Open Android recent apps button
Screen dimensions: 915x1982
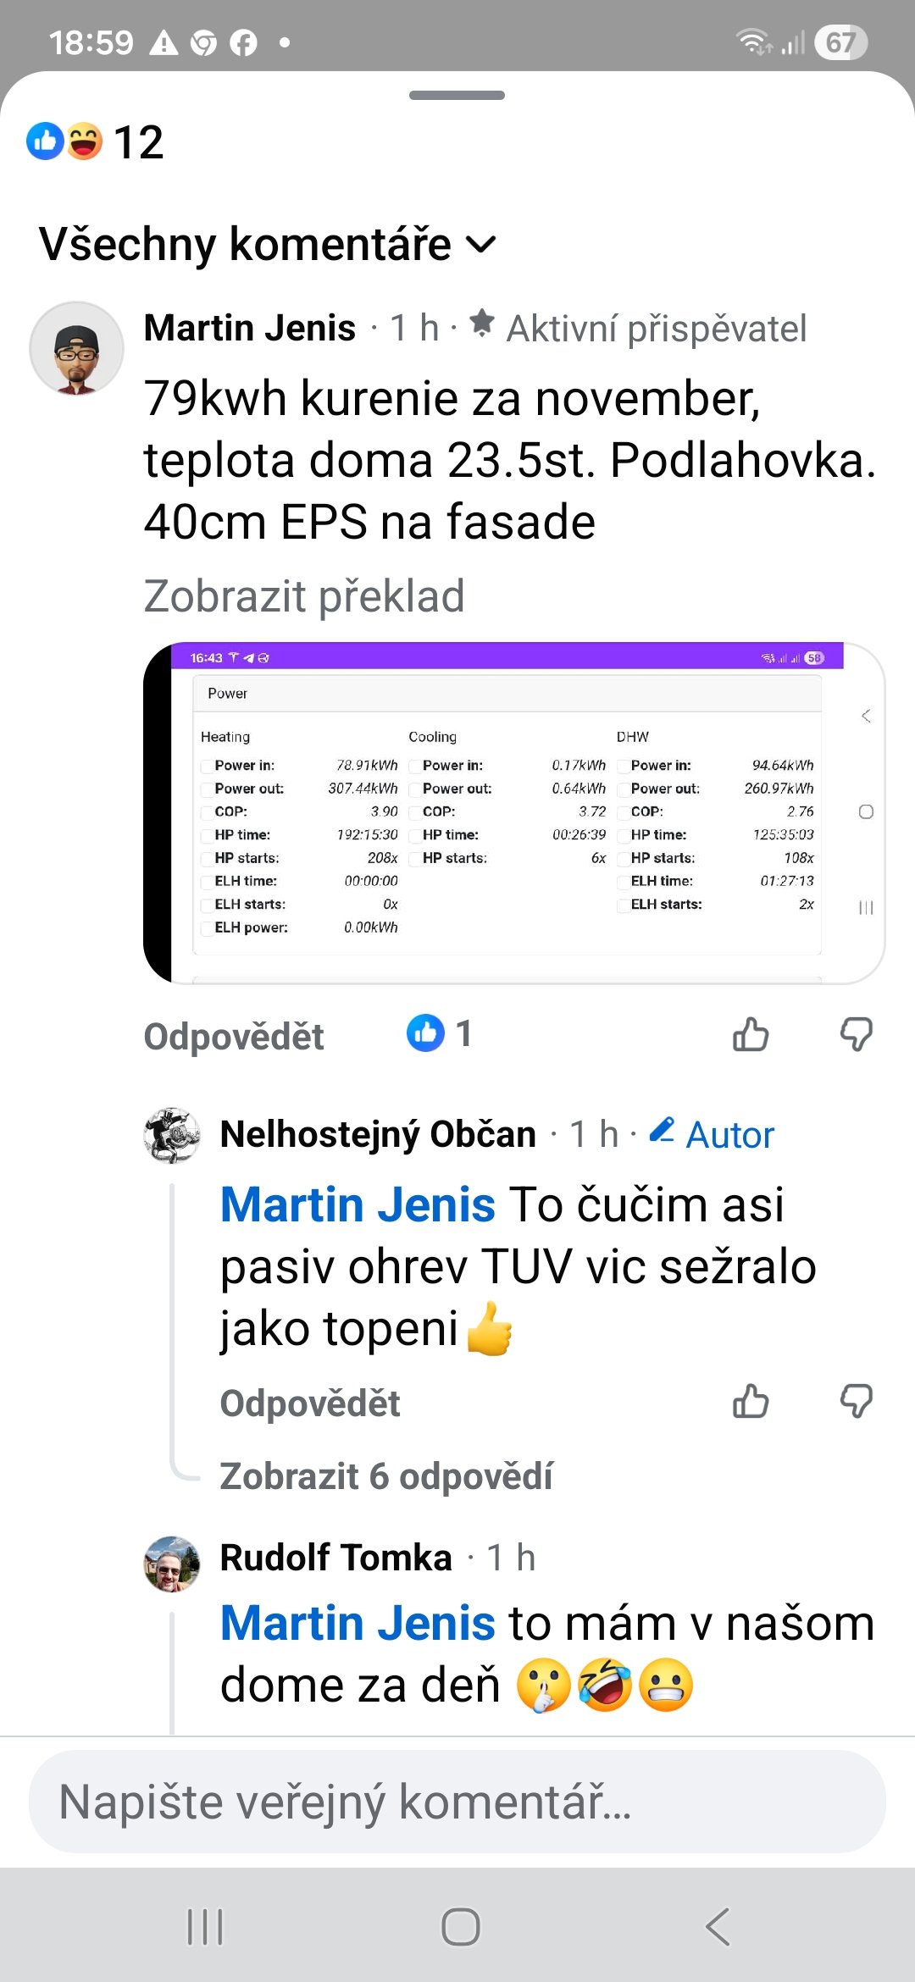204,1927
